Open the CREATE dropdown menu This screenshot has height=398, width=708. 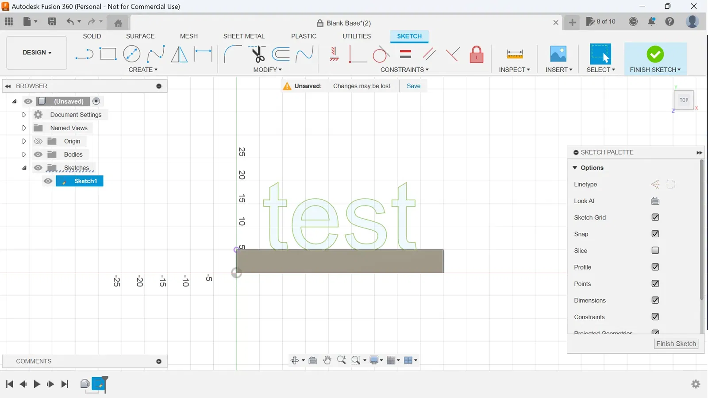(x=143, y=70)
